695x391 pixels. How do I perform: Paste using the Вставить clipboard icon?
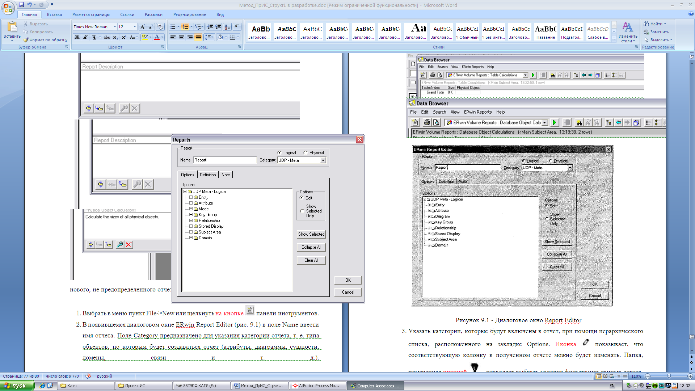[12, 28]
